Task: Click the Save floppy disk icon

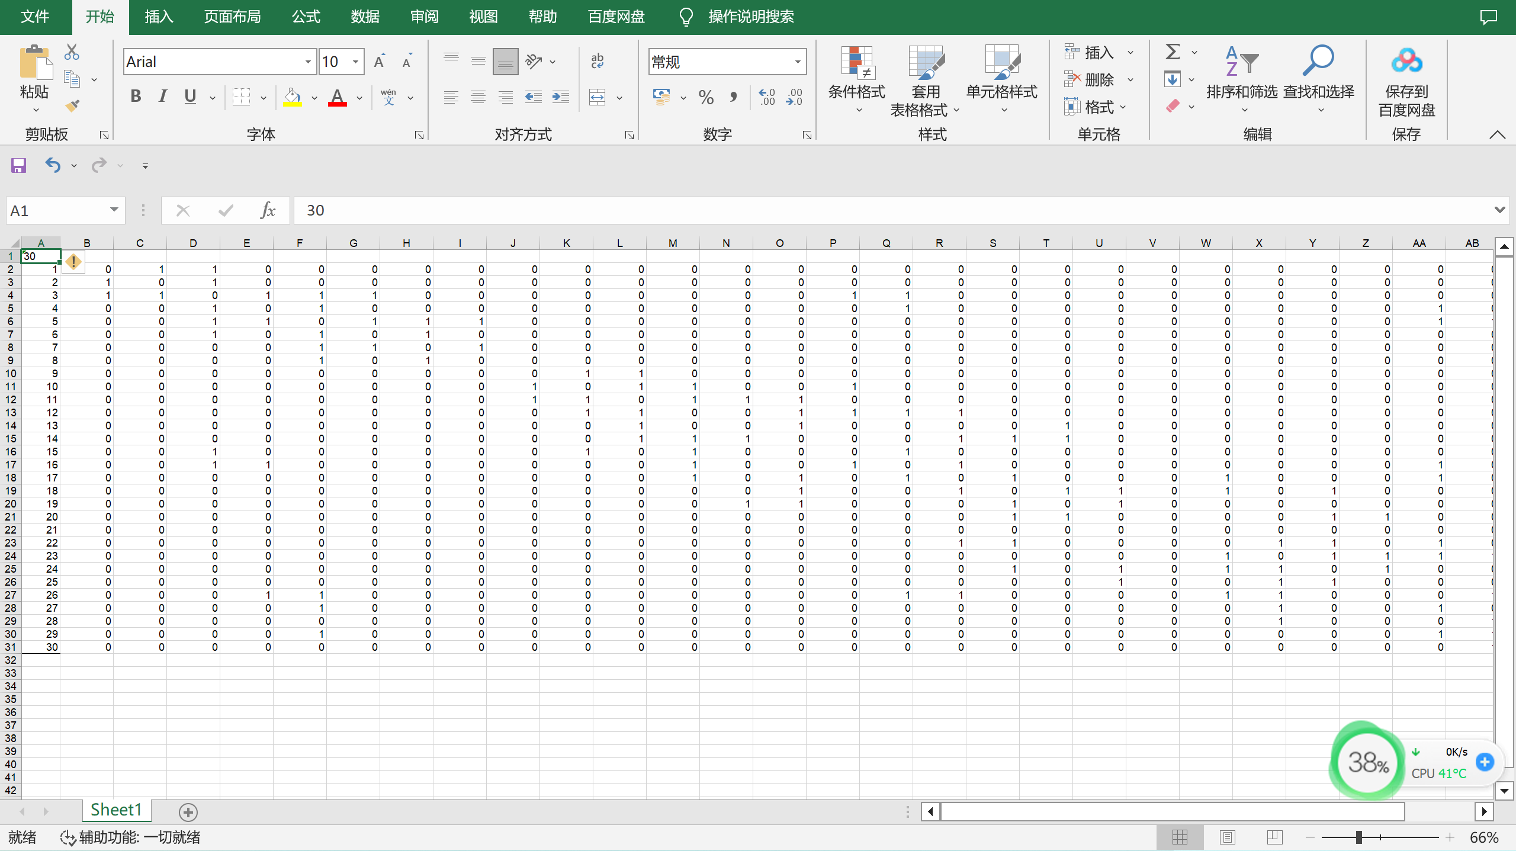Action: (18, 165)
